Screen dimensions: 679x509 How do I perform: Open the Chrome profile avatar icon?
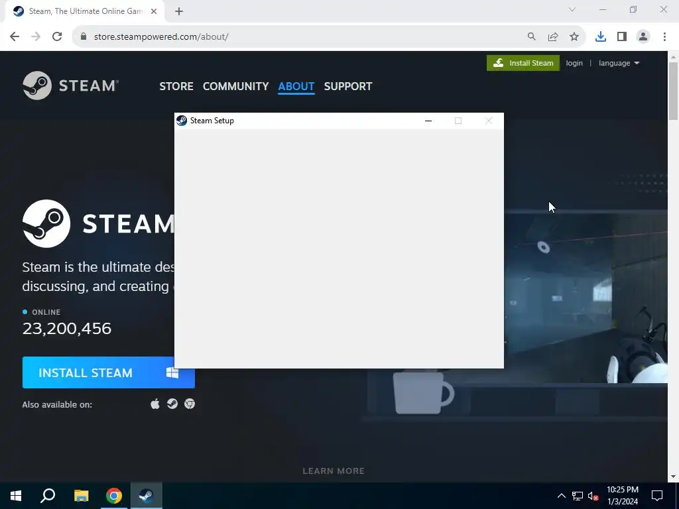[x=643, y=37]
